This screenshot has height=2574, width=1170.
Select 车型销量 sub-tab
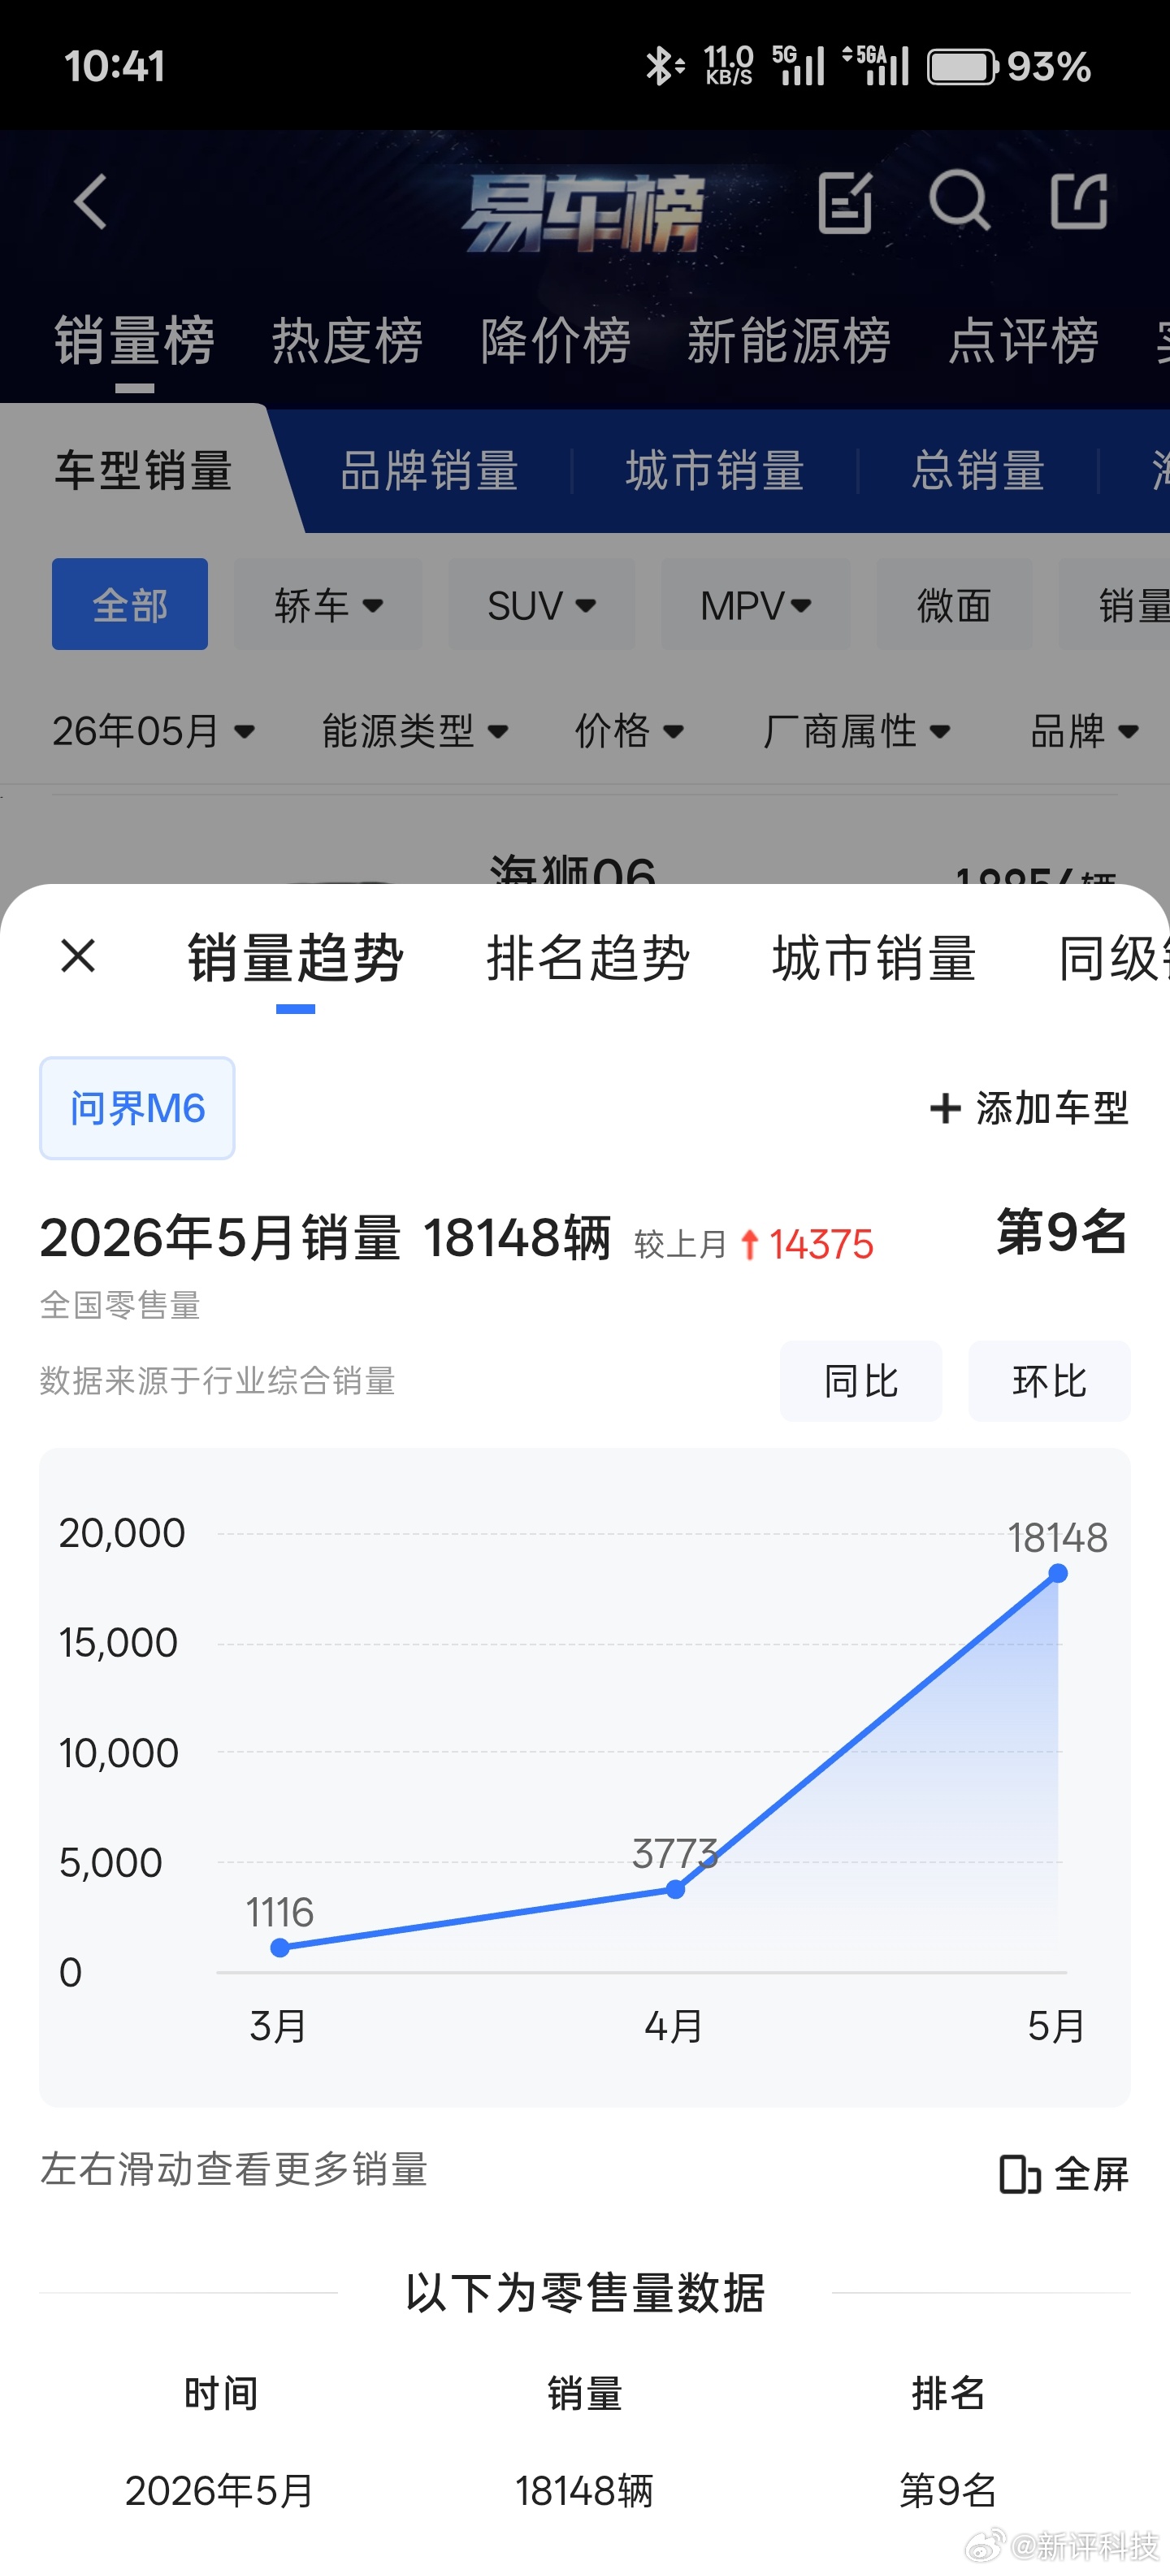(x=144, y=470)
